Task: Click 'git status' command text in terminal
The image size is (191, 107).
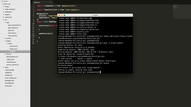Action: pos(104,63)
